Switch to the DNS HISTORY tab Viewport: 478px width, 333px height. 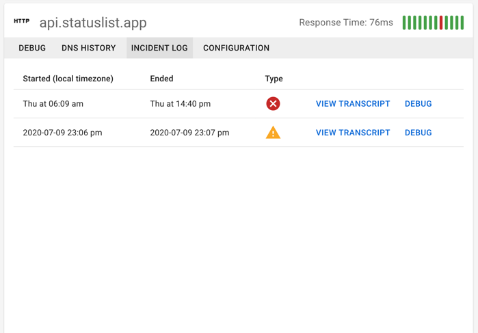88,48
